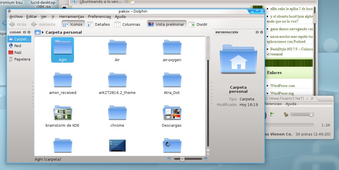Open the ubuntu lucid lynx alpha link

(x=290, y=19)
